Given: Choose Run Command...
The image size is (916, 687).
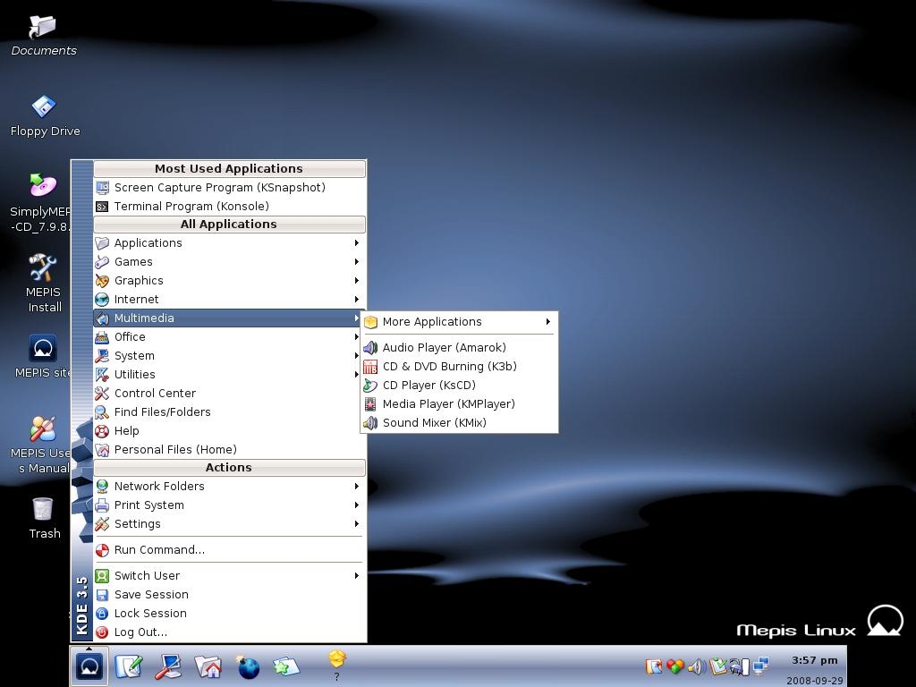Looking at the screenshot, I should point(230,550).
